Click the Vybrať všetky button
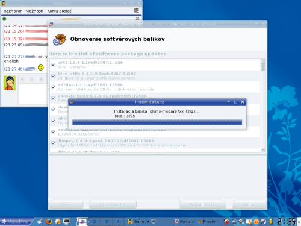The width and height of the screenshot is (301, 226). [113, 205]
